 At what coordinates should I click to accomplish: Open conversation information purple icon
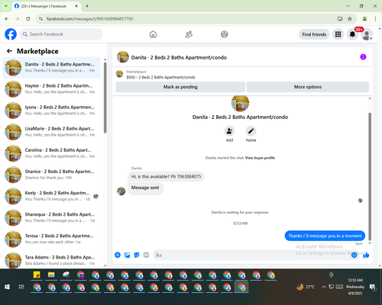(363, 57)
